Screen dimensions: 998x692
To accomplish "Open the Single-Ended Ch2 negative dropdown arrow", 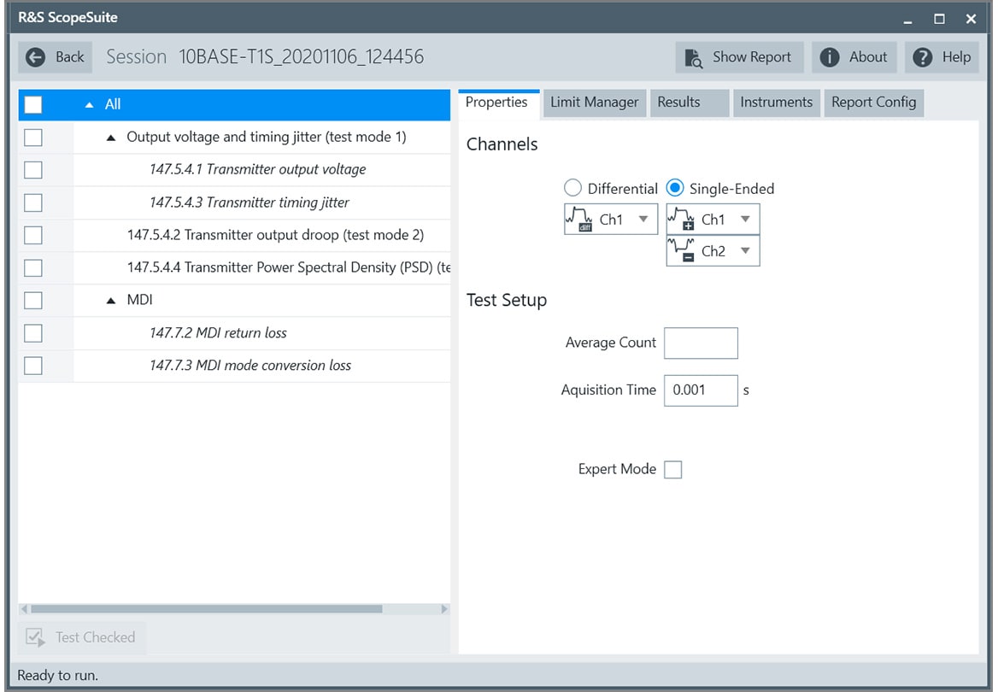I will click(x=745, y=250).
